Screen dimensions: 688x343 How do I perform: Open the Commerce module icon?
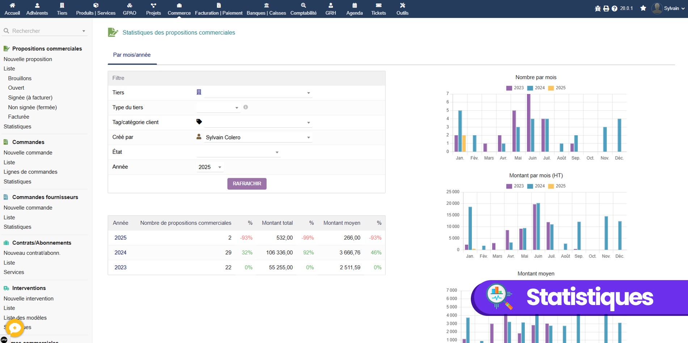pyautogui.click(x=179, y=5)
